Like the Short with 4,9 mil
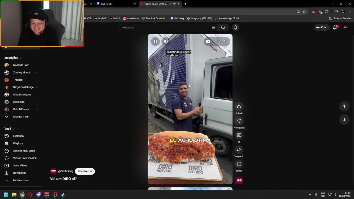This screenshot has width=354, height=199. tap(239, 107)
